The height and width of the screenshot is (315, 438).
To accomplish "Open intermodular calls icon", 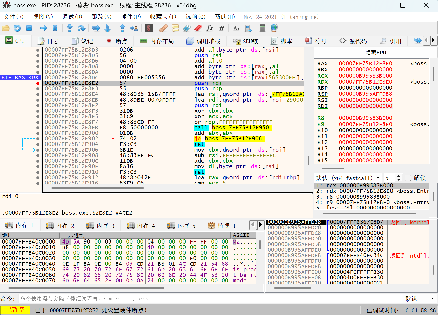I will click(248, 28).
